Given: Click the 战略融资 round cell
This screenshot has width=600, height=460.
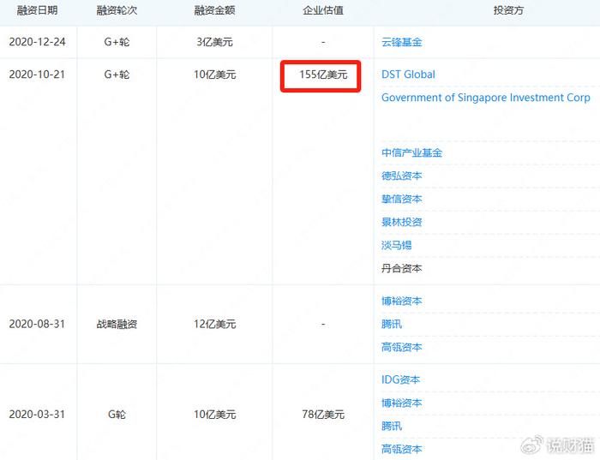Looking at the screenshot, I should pos(117,325).
